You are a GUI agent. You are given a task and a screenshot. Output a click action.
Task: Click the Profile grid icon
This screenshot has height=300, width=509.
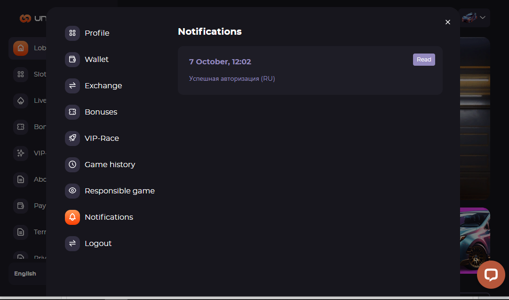click(x=72, y=33)
